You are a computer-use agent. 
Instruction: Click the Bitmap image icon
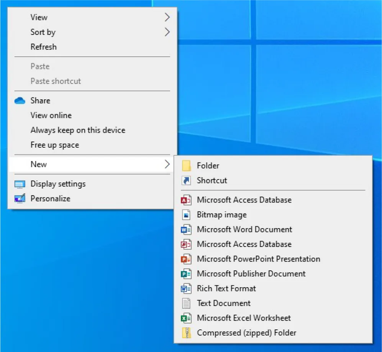187,215
